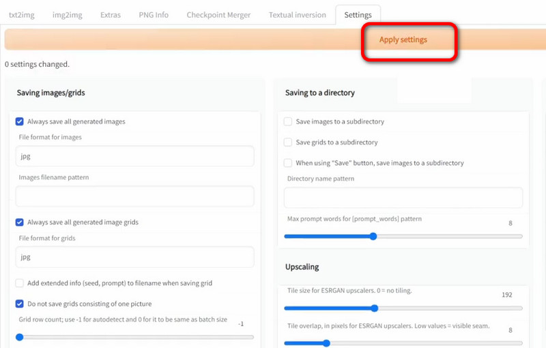Click the Directory name pattern field
This screenshot has height=348, width=546.
403,197
